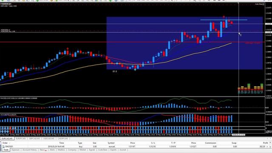Click the order time 2018.05.24 16:41:49
Image resolution: width=272 pixels, height=153 pixels.
click(x=56, y=147)
